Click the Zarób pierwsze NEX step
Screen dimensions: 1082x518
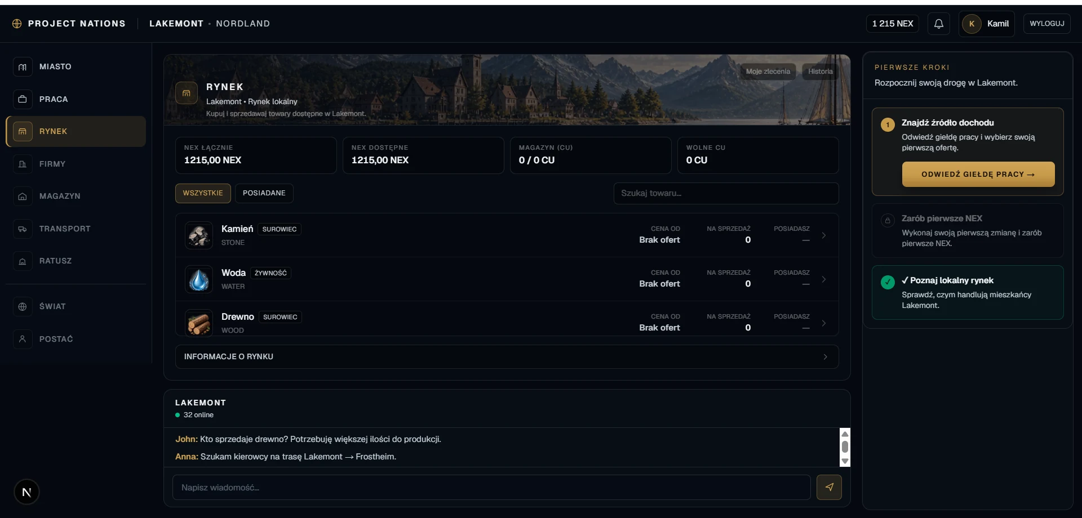(968, 231)
